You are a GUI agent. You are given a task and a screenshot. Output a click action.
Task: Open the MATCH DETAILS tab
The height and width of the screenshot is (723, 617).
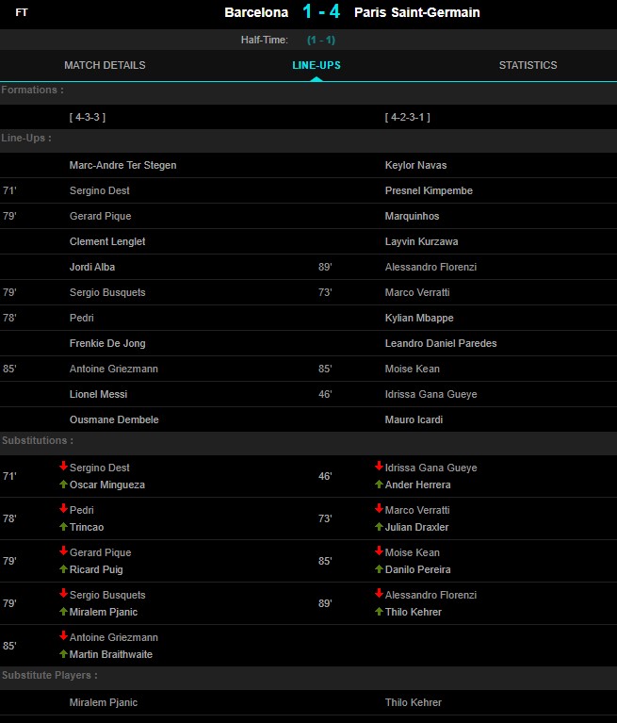coord(105,65)
